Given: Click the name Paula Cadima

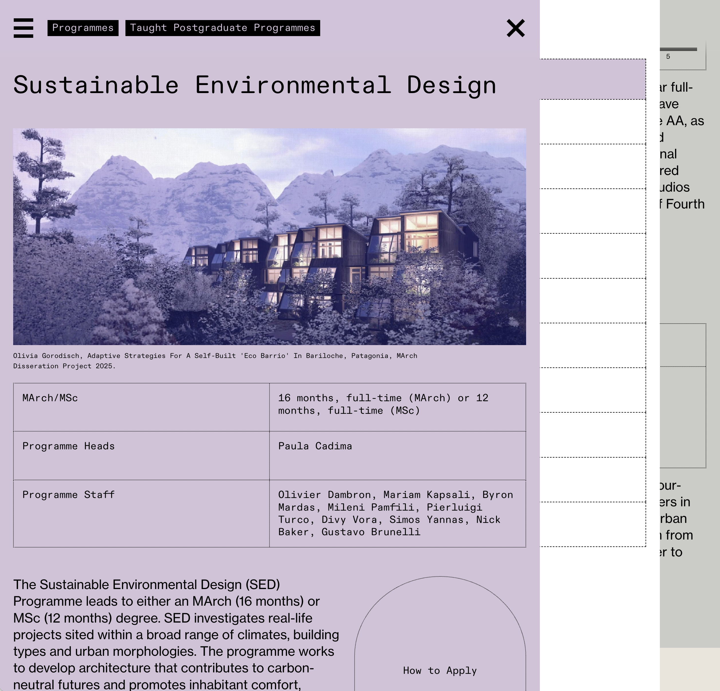Looking at the screenshot, I should pos(315,446).
